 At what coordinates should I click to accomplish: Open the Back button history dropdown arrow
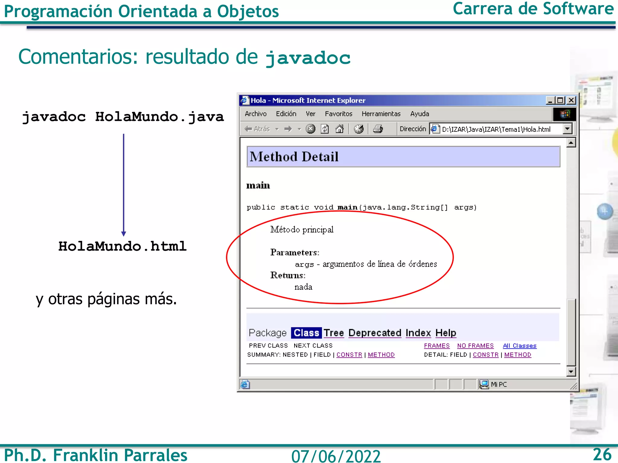point(277,129)
